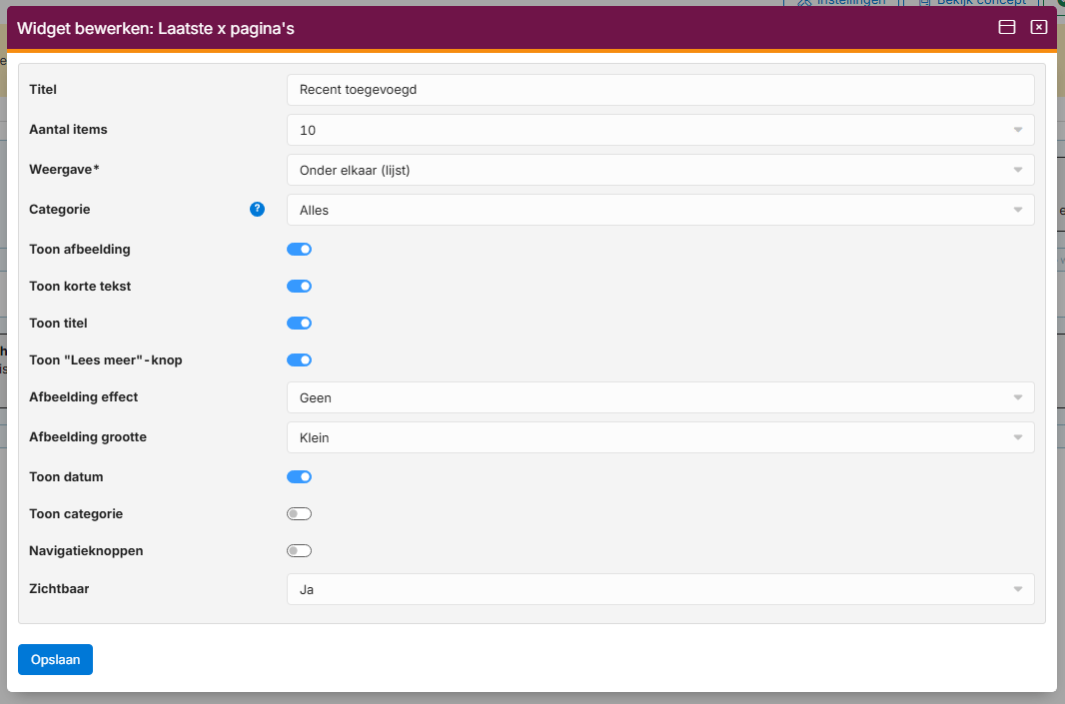
Task: Turn on Navigatieknoppen switch
Action: [299, 551]
